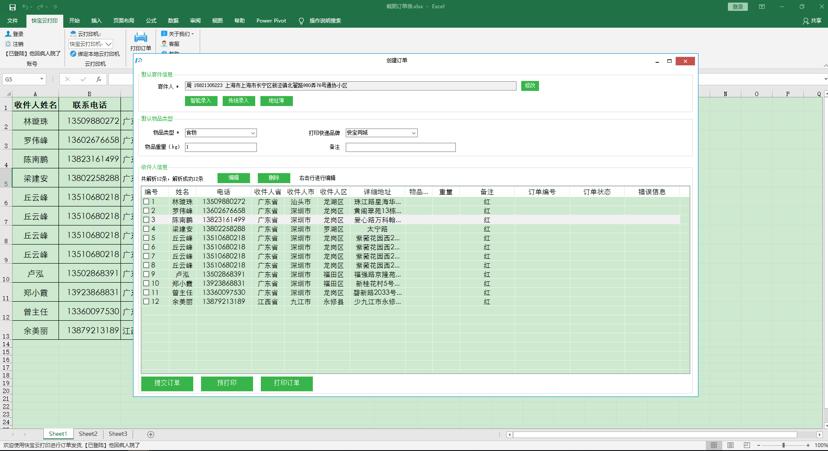Click the select-all corner triangle of sheet
The image size is (828, 451).
(x=8, y=93)
